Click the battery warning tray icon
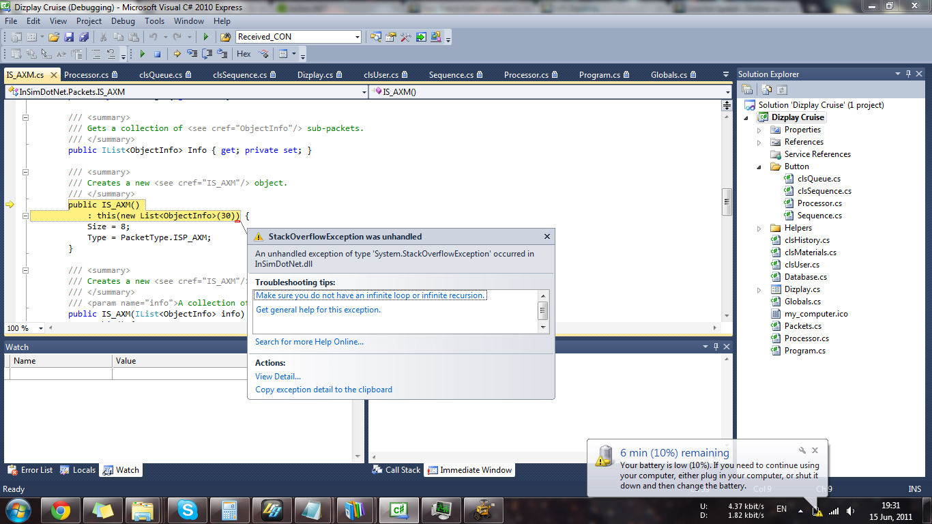932x524 pixels. click(817, 510)
